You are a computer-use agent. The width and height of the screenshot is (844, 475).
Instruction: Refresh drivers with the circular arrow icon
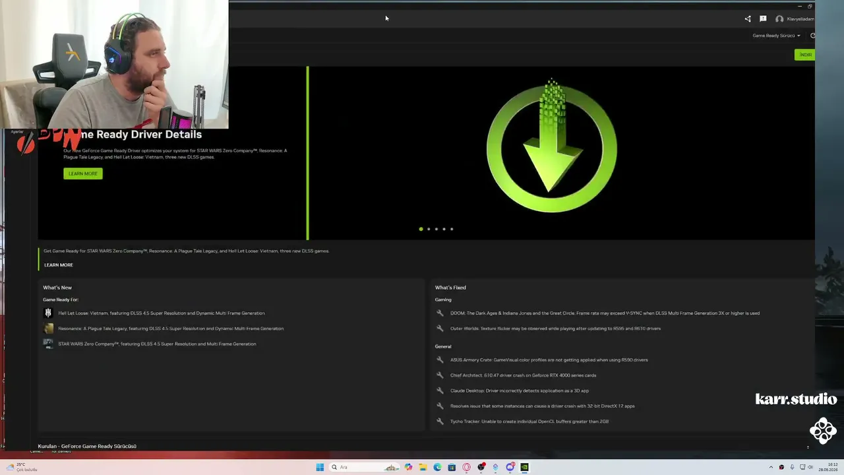[x=812, y=36]
